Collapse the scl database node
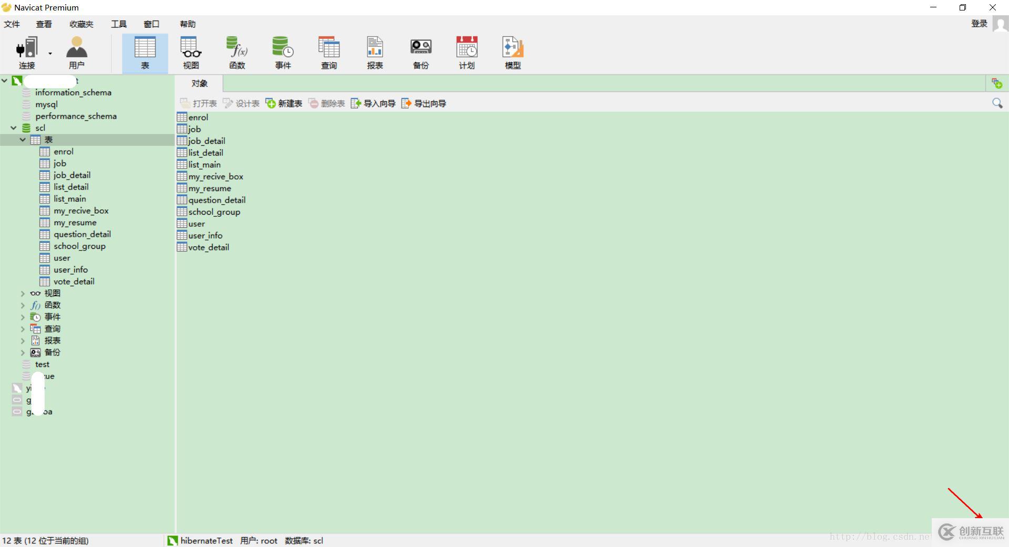1009x547 pixels. (x=14, y=128)
